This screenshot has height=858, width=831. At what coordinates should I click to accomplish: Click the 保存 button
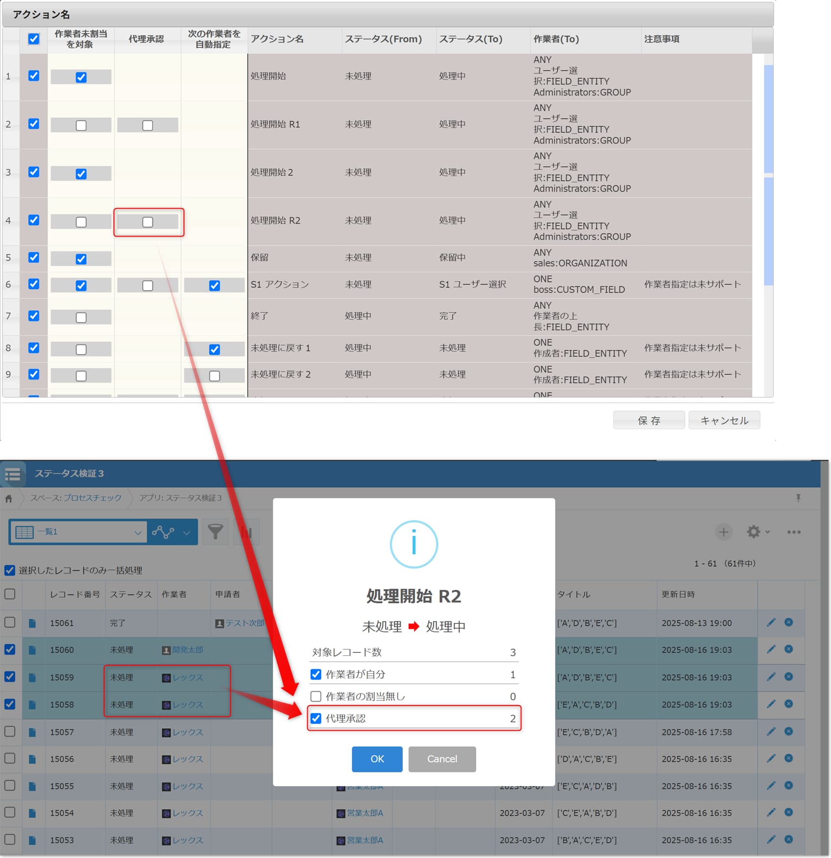648,420
